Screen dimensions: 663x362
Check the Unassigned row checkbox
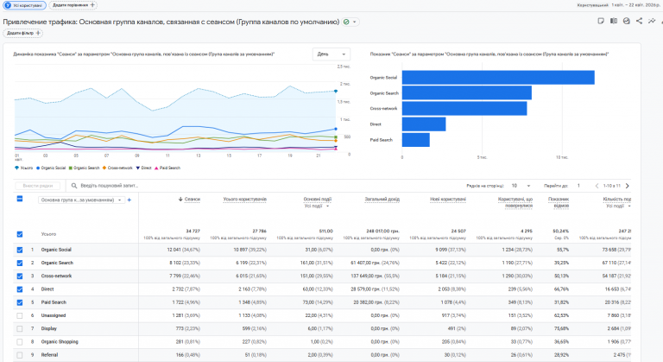click(x=20, y=317)
